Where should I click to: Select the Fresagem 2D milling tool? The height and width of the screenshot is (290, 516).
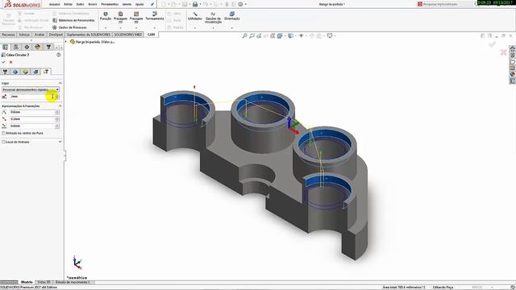pyautogui.click(x=120, y=17)
